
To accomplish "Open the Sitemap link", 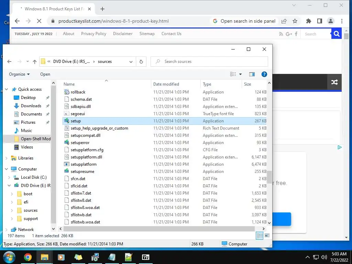I will tap(147, 34).
